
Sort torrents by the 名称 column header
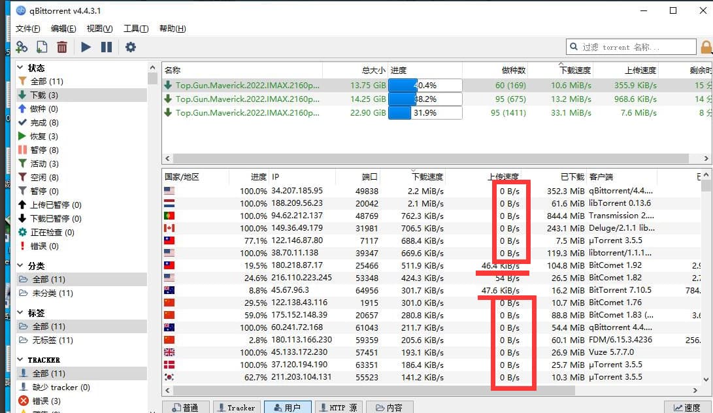242,70
